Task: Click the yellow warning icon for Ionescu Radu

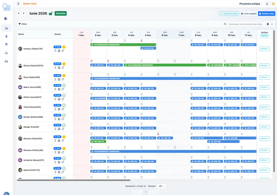Action: click(64, 47)
